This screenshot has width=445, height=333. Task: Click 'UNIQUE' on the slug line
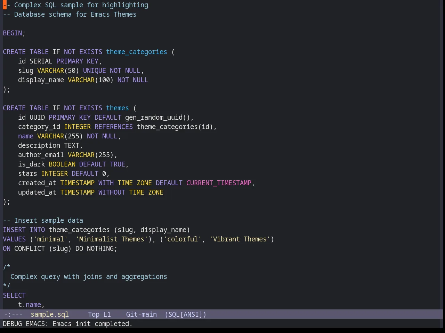click(95, 70)
